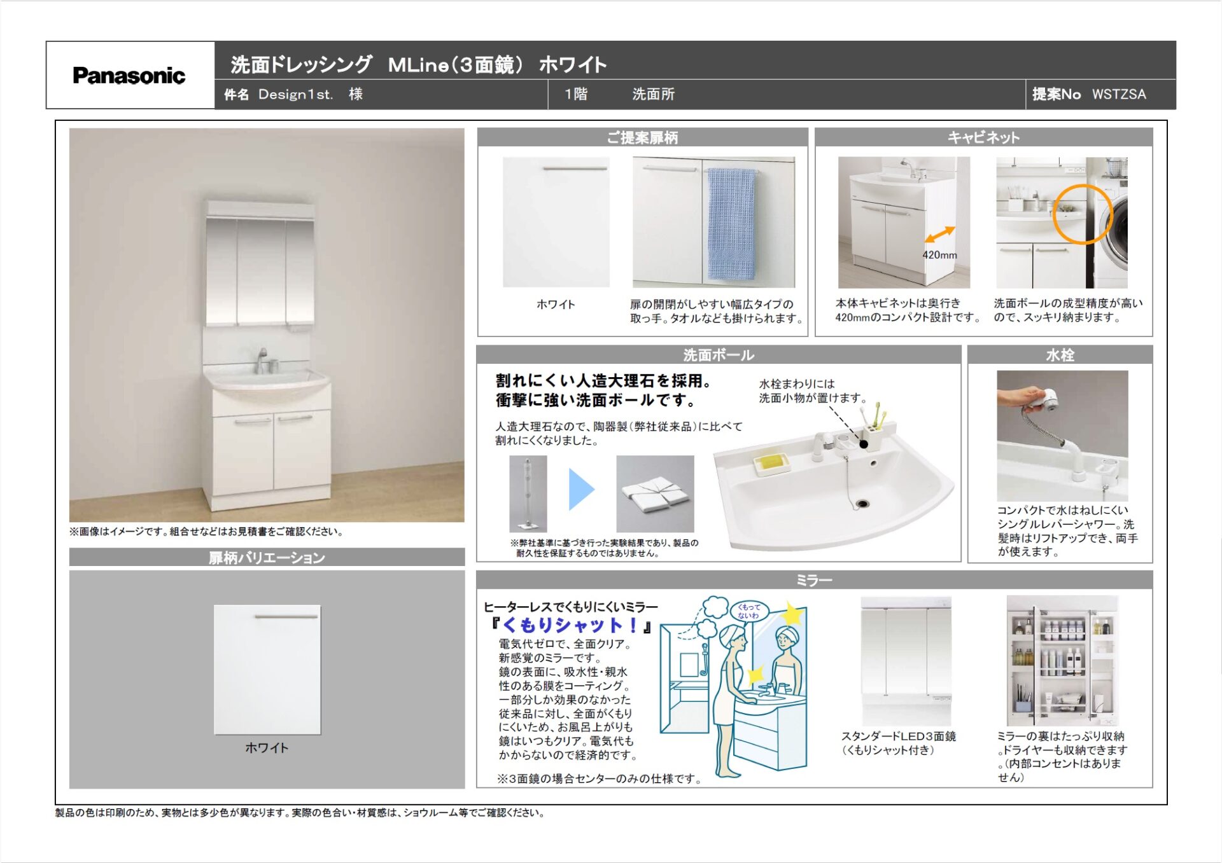The width and height of the screenshot is (1222, 863).
Task: Click the blue 『くもりシャット!』 title
Action: pos(570,626)
